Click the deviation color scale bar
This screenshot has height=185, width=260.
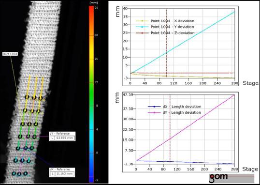[91, 94]
